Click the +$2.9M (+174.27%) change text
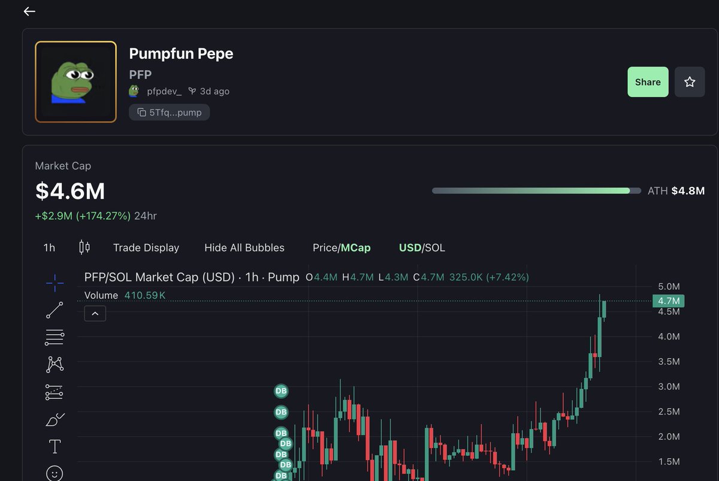 tap(83, 216)
